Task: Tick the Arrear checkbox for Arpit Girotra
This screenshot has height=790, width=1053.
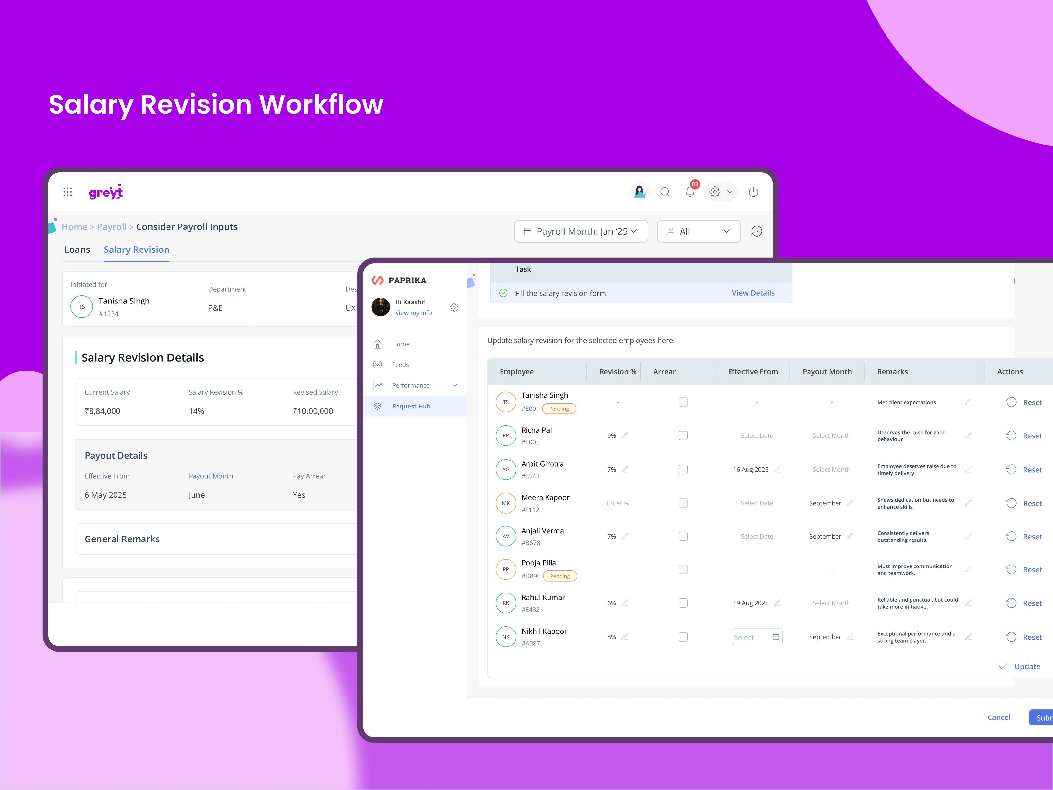Action: 683,469
